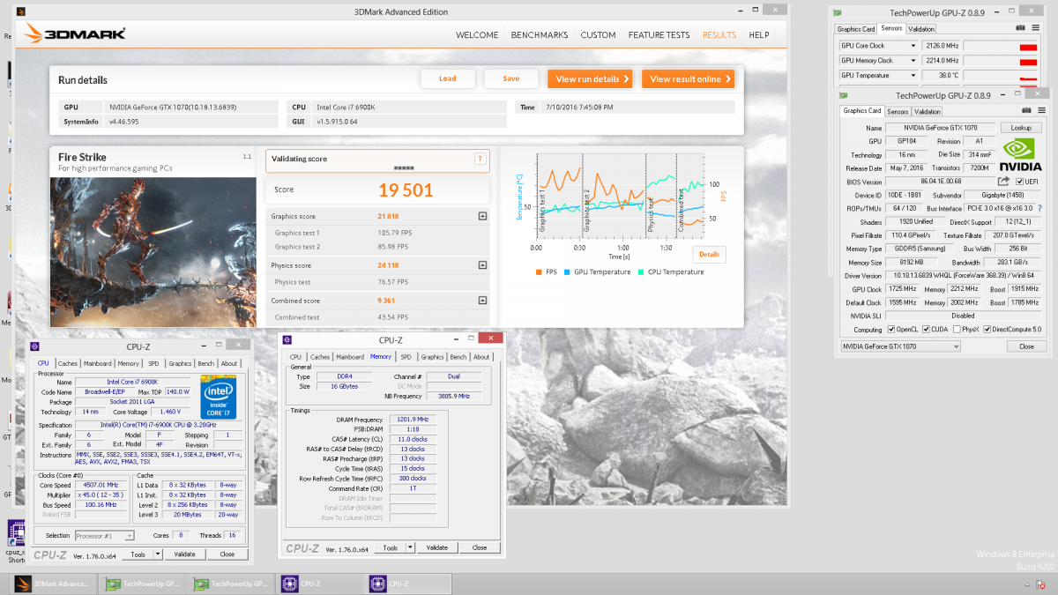This screenshot has width=1058, height=595.
Task: Switch to 3DMark Advanced in the taskbar
Action: 53,584
